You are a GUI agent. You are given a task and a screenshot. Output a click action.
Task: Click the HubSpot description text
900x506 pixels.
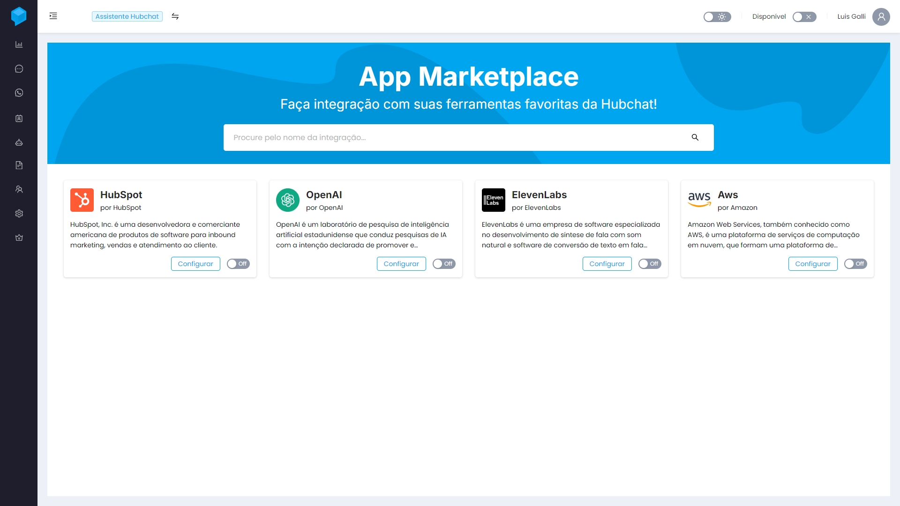click(155, 235)
